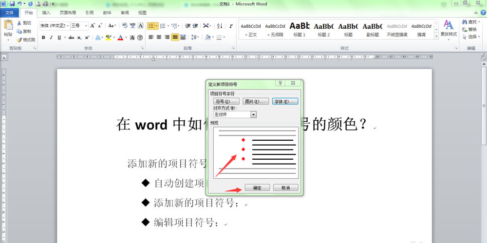The width and height of the screenshot is (487, 243).
Task: Click the Format Painter (格式刷) icon
Action: 19,39
